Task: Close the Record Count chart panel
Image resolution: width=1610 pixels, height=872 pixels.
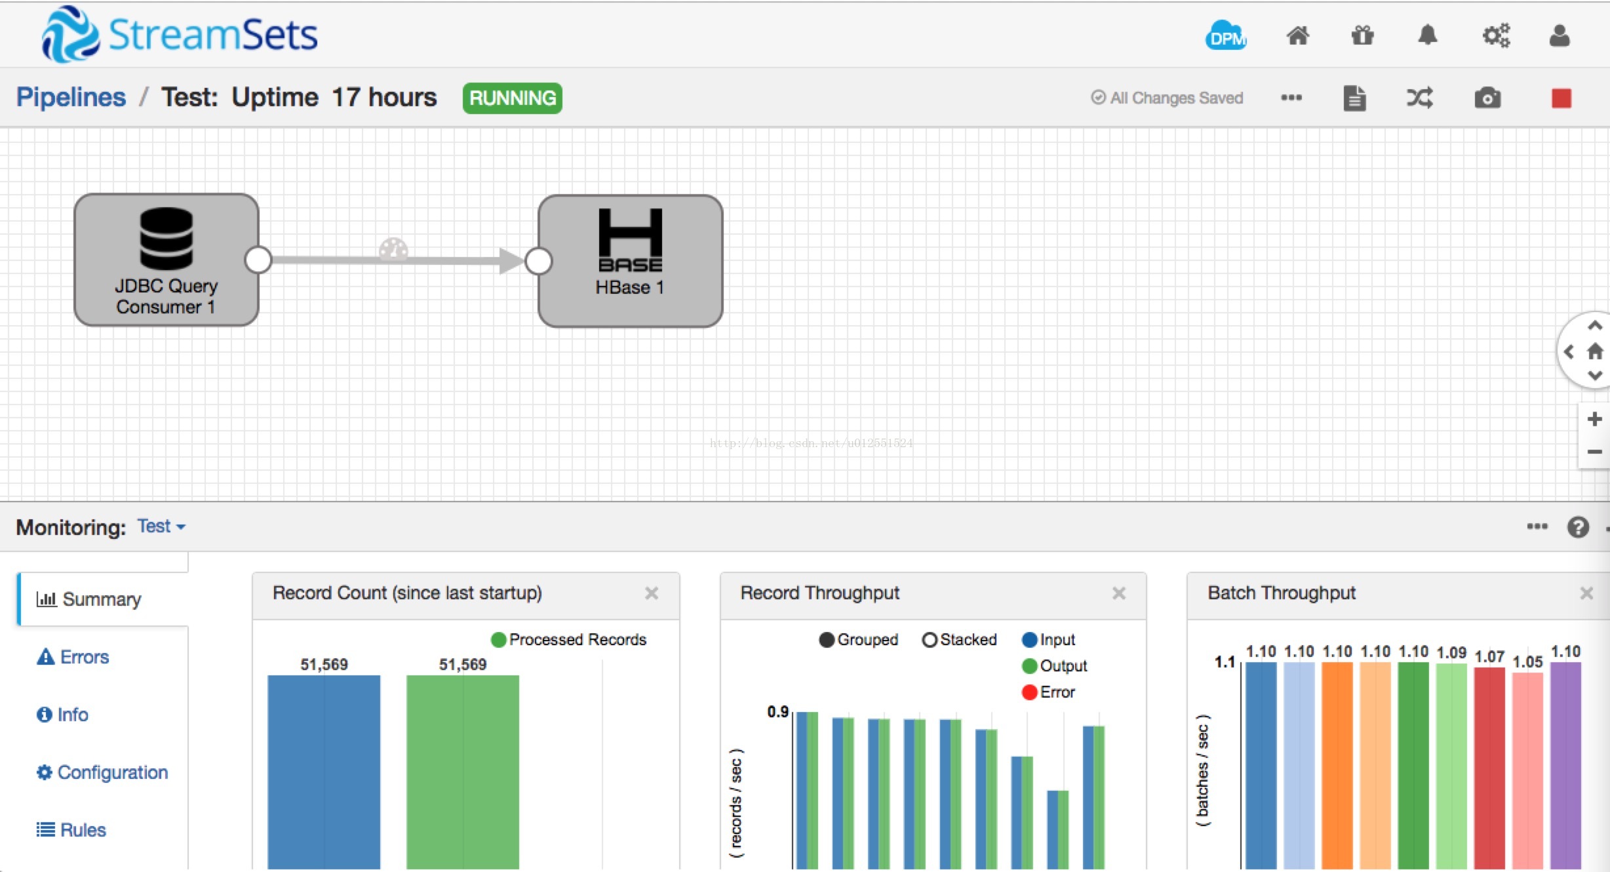Action: pos(652,593)
